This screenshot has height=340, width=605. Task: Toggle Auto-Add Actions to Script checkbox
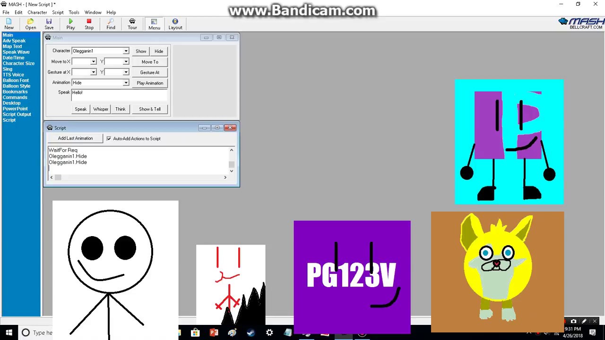pyautogui.click(x=109, y=138)
